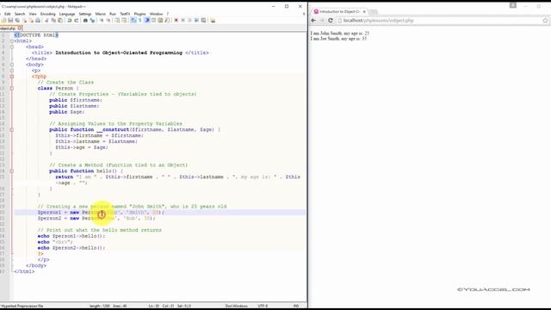551x310 pixels.
Task: Click the Paste clipboard icon
Action: pyautogui.click(x=60, y=21)
